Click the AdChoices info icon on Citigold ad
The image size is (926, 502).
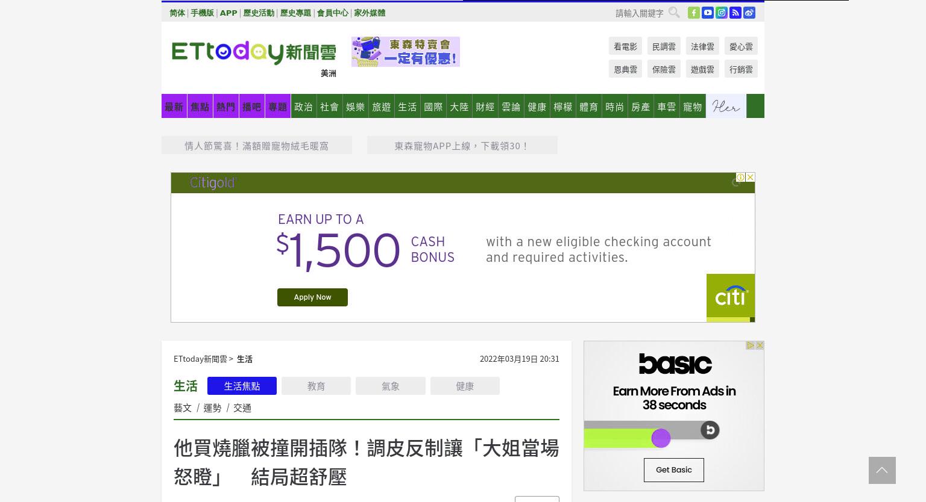[740, 177]
